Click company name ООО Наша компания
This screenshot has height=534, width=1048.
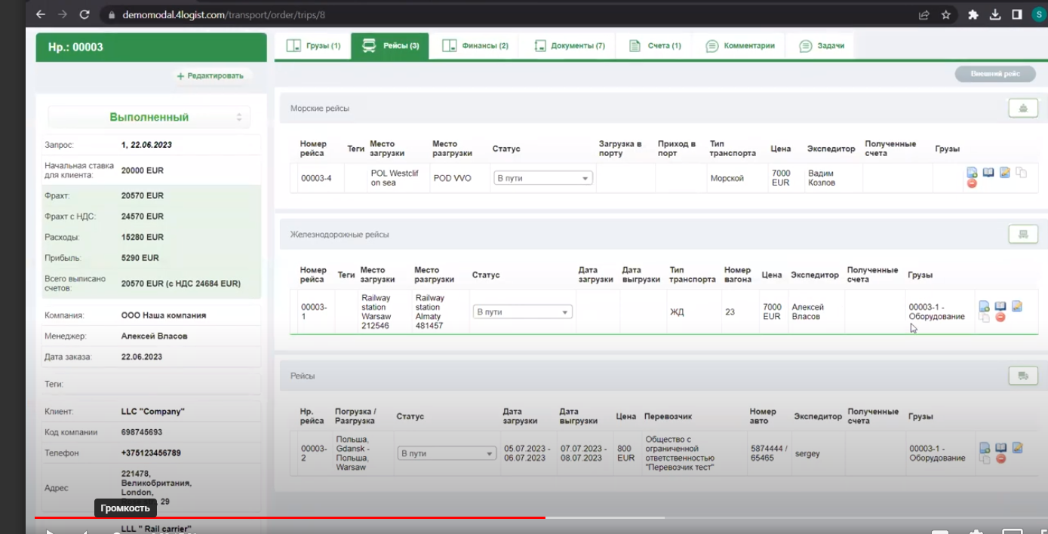pyautogui.click(x=164, y=315)
